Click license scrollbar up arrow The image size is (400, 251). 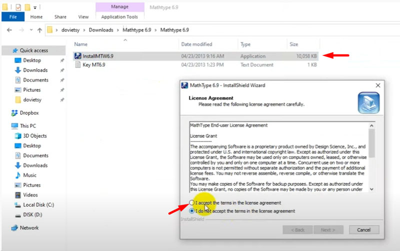click(371, 125)
